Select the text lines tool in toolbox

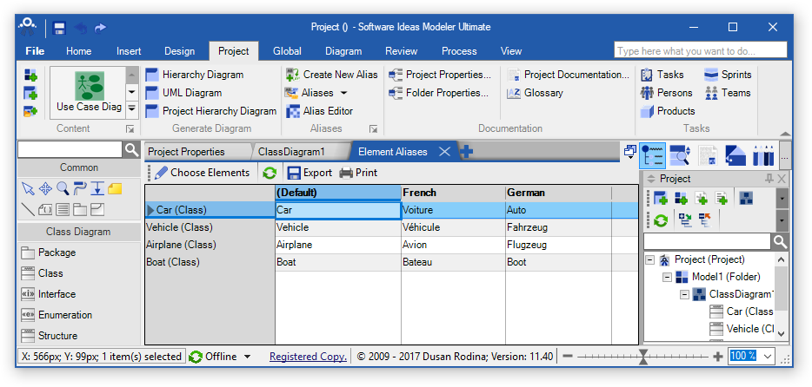(x=63, y=209)
